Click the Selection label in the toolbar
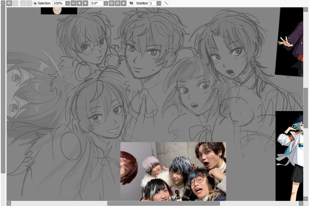Screen dimensions: 309x206 tap(44, 3)
